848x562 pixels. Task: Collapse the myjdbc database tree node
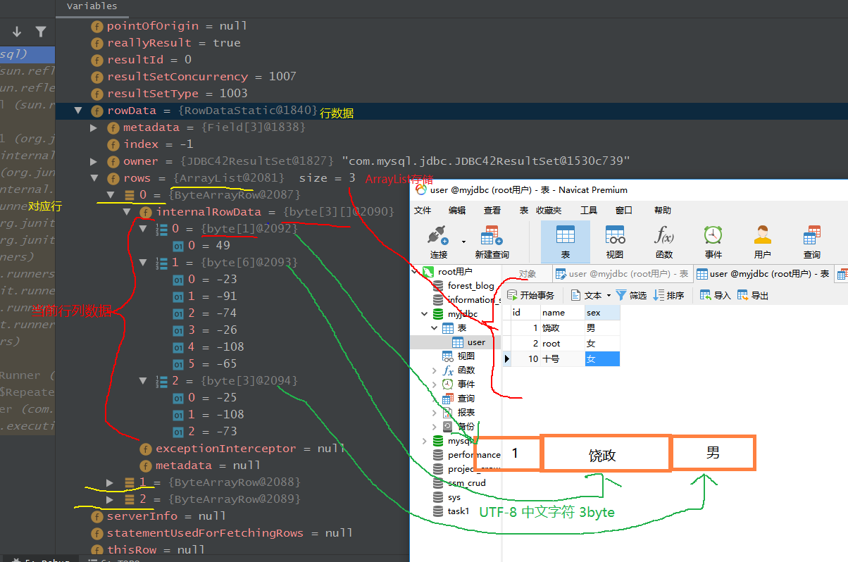[424, 314]
